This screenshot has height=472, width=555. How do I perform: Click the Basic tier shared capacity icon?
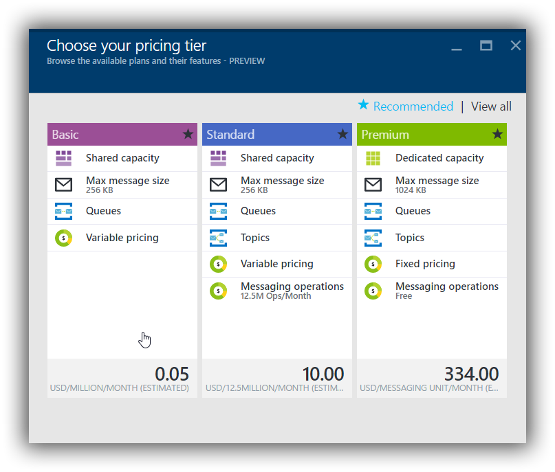point(64,158)
